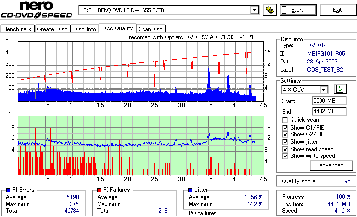
Task: Click the drive options icon beside Start
Action: (x=270, y=10)
